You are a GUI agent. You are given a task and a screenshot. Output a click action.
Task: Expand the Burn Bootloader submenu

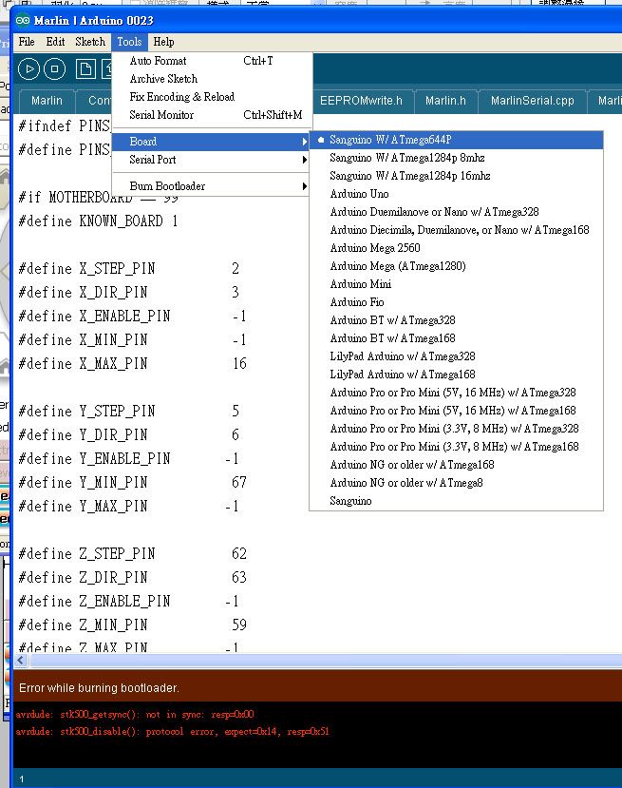click(211, 186)
